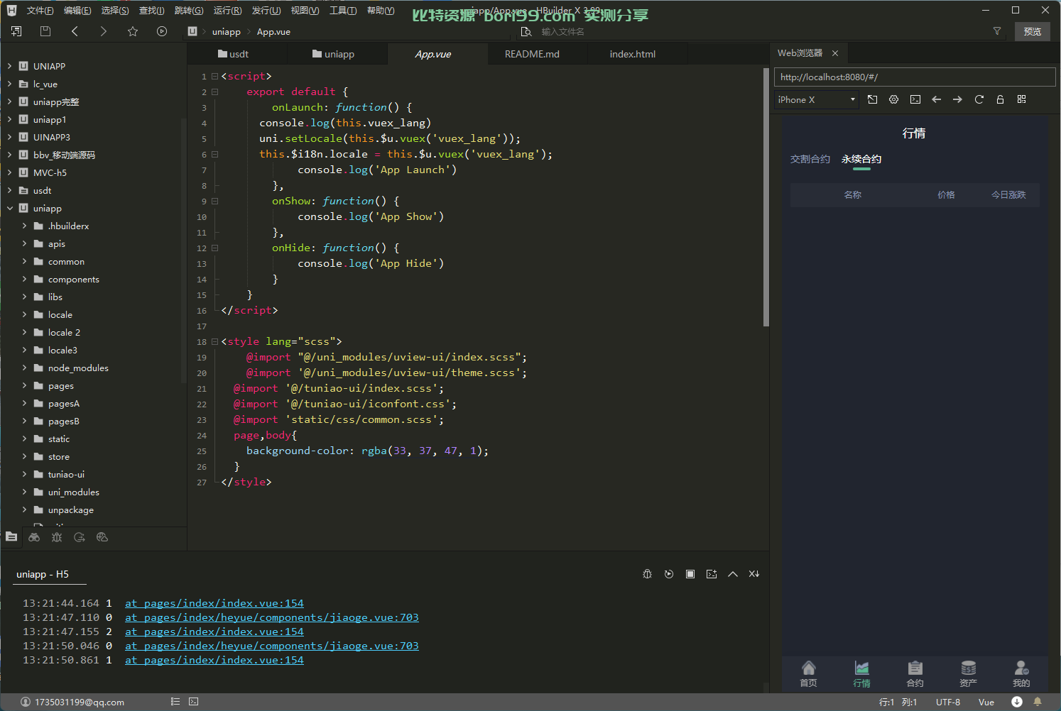Open the project explorer icon in sidebar footer
Screen dimensions: 1061x711
(x=11, y=537)
